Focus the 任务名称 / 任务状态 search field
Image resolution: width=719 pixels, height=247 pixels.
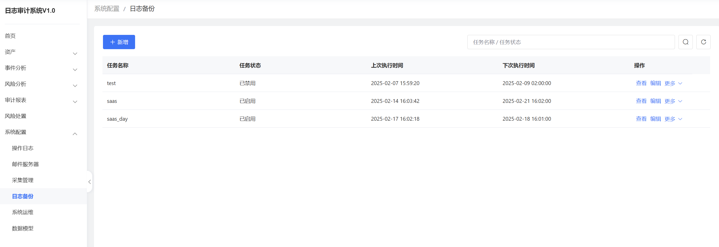[x=571, y=42]
